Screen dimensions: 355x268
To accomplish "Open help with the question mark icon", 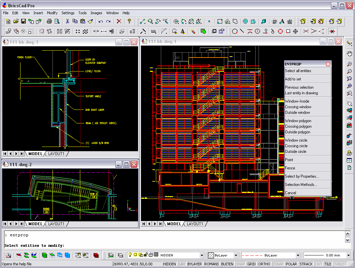I will 129,22.
